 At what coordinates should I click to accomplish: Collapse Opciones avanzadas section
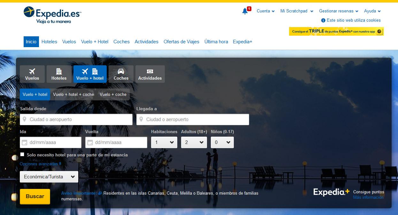tap(41, 164)
